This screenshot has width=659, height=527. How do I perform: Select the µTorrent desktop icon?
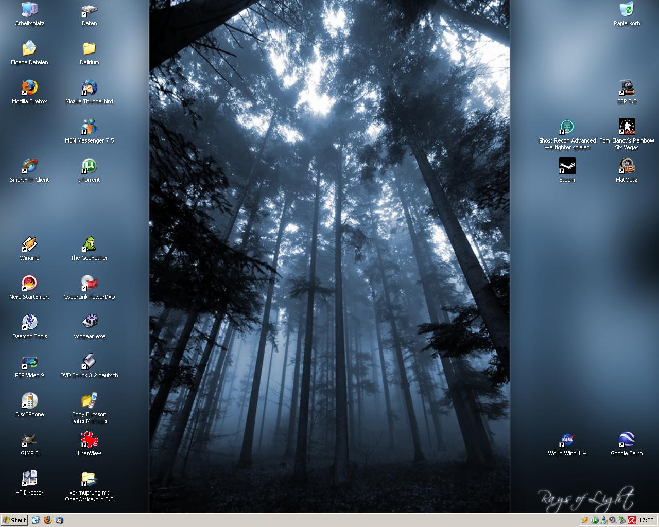click(x=89, y=167)
